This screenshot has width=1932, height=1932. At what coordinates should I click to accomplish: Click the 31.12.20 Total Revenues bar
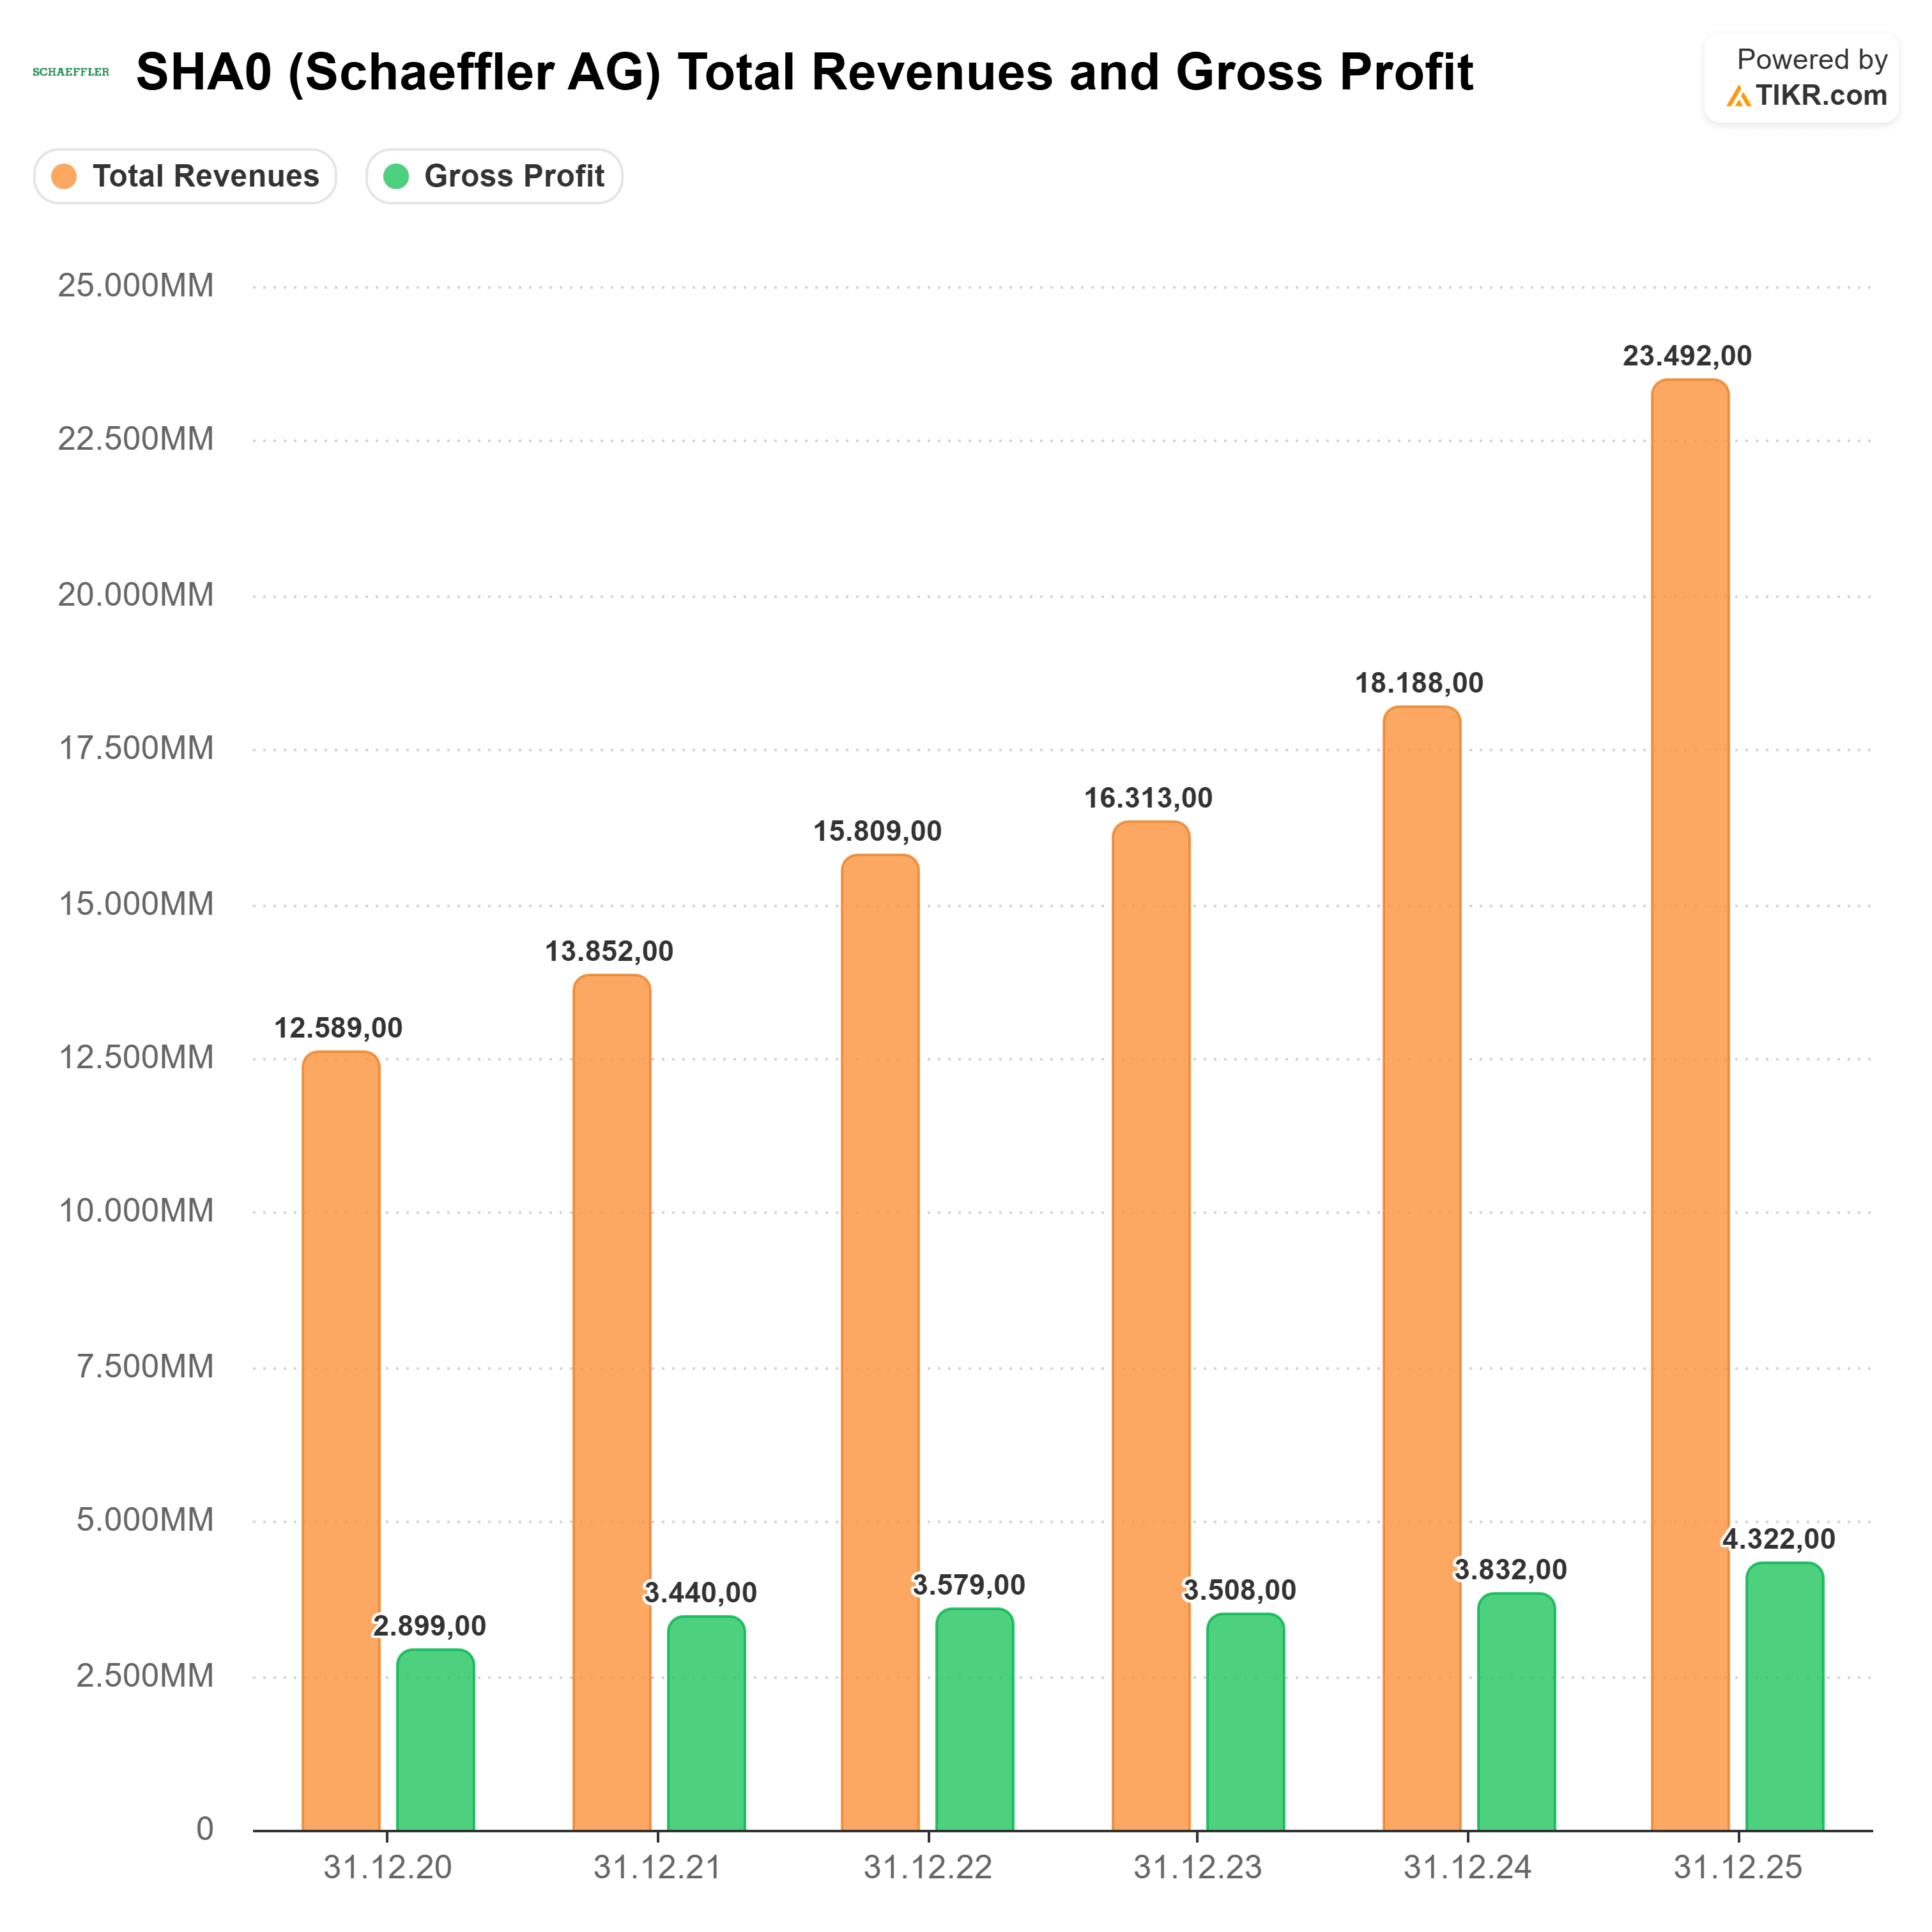coord(341,1440)
